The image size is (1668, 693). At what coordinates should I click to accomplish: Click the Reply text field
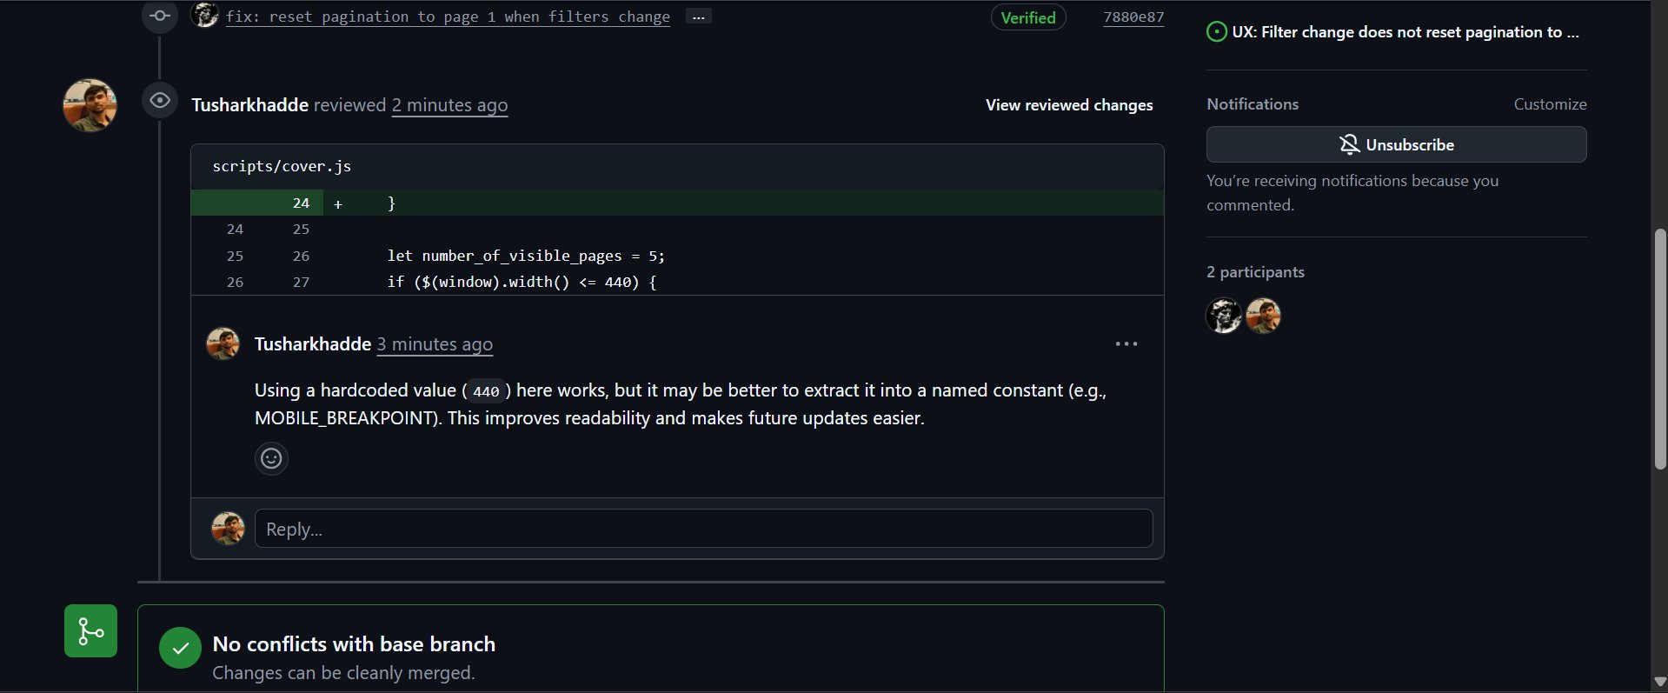pyautogui.click(x=703, y=529)
